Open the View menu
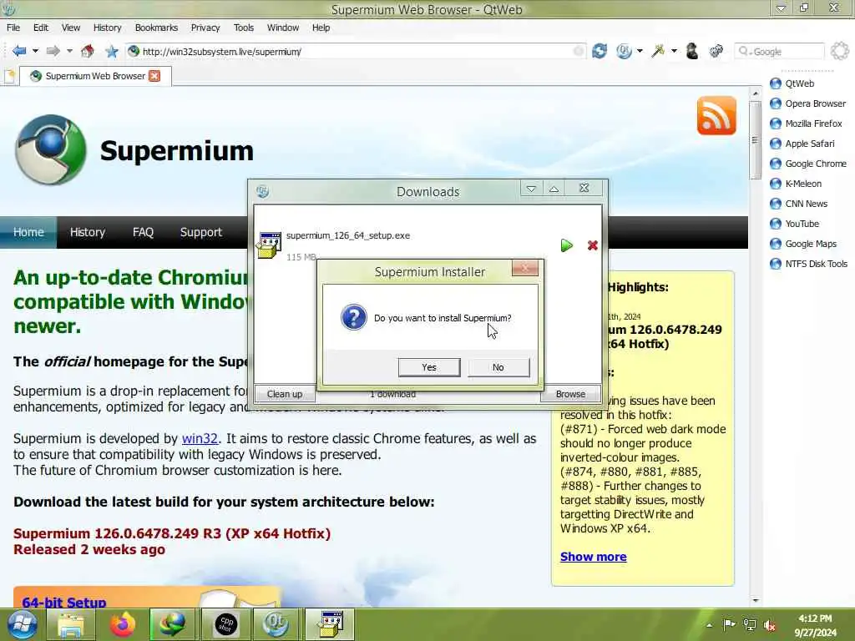 [70, 28]
